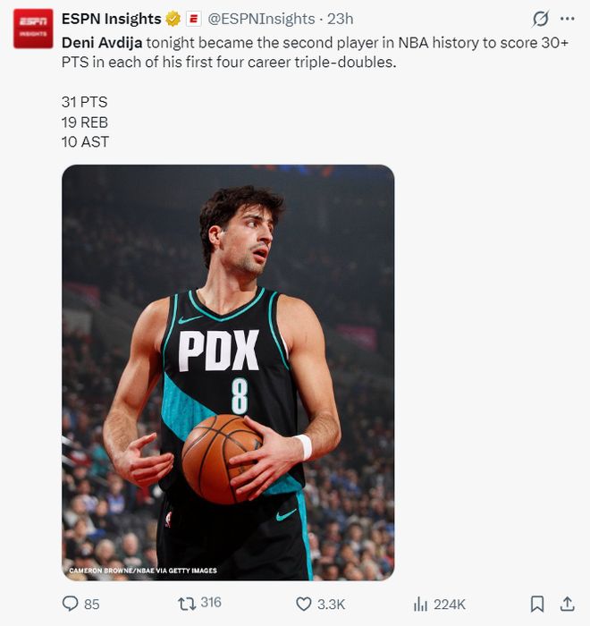Click the gold verified badge
This screenshot has height=626, width=590.
tap(173, 19)
